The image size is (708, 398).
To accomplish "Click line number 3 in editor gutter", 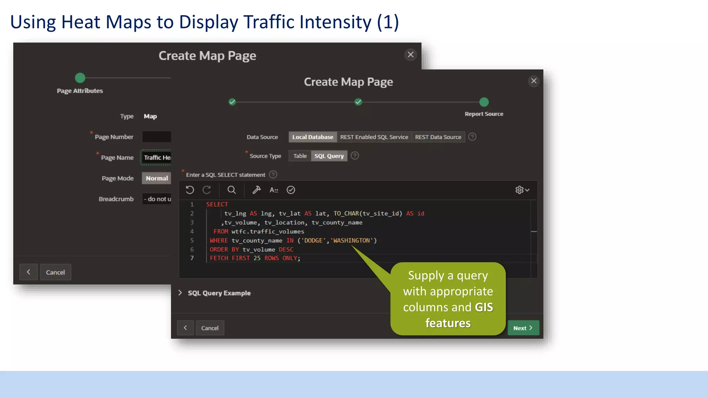I will 192,222.
